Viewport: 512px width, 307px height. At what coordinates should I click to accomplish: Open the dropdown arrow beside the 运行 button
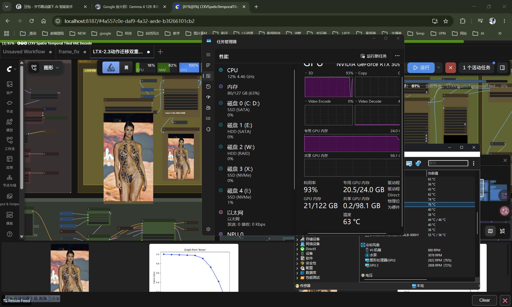438,68
